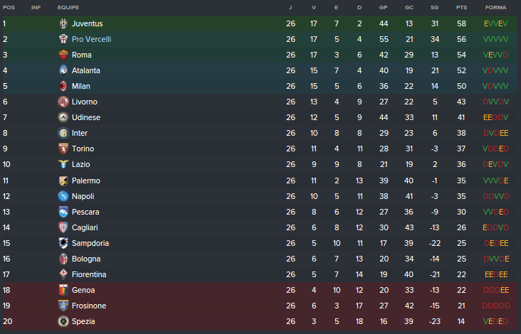The height and width of the screenshot is (334, 521).
Task: Sort table by PTS column header
Action: coord(461,7)
